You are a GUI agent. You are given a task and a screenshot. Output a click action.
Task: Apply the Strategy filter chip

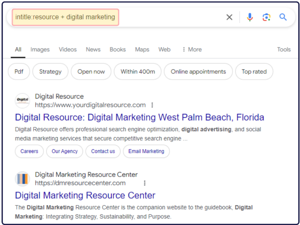[50, 72]
